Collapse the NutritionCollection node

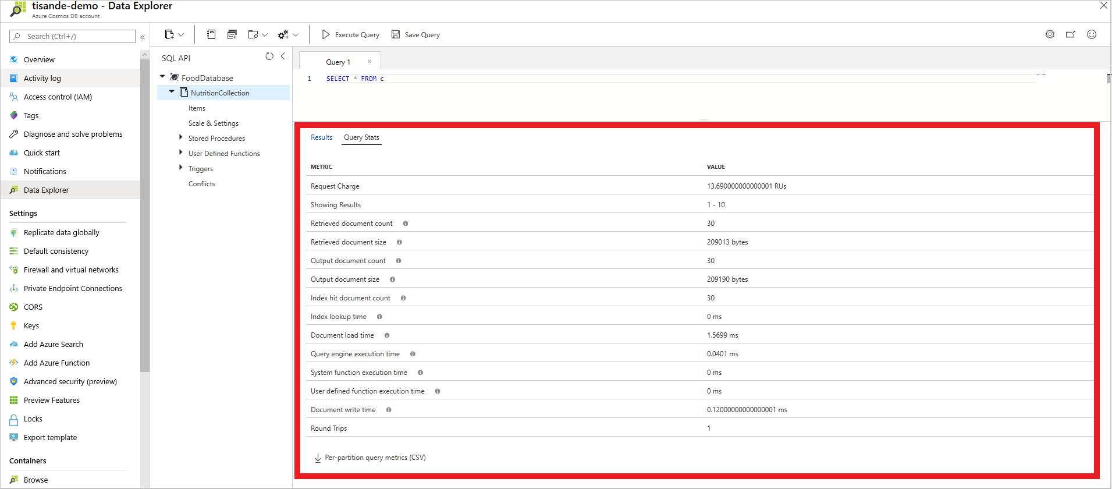tap(172, 91)
